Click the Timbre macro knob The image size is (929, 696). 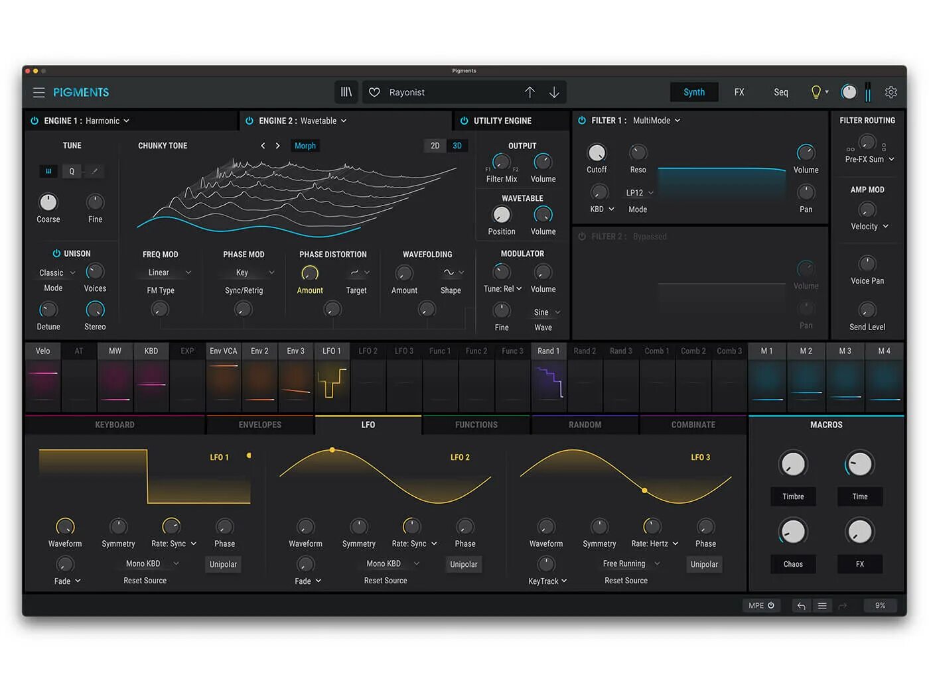(x=793, y=465)
